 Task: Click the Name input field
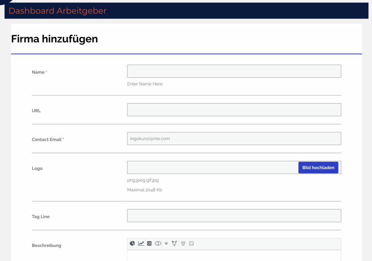coord(234,71)
